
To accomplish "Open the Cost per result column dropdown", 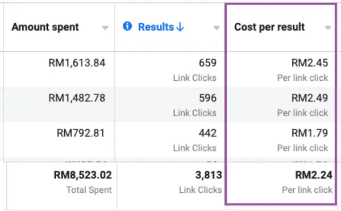I will coord(328,28).
